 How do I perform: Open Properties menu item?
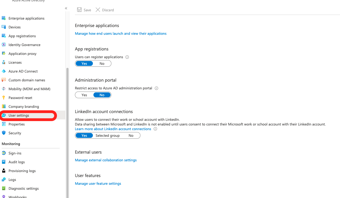pos(17,124)
